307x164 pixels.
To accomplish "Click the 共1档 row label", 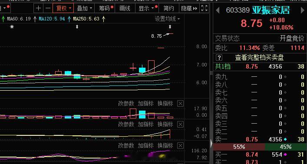I will (223, 66).
